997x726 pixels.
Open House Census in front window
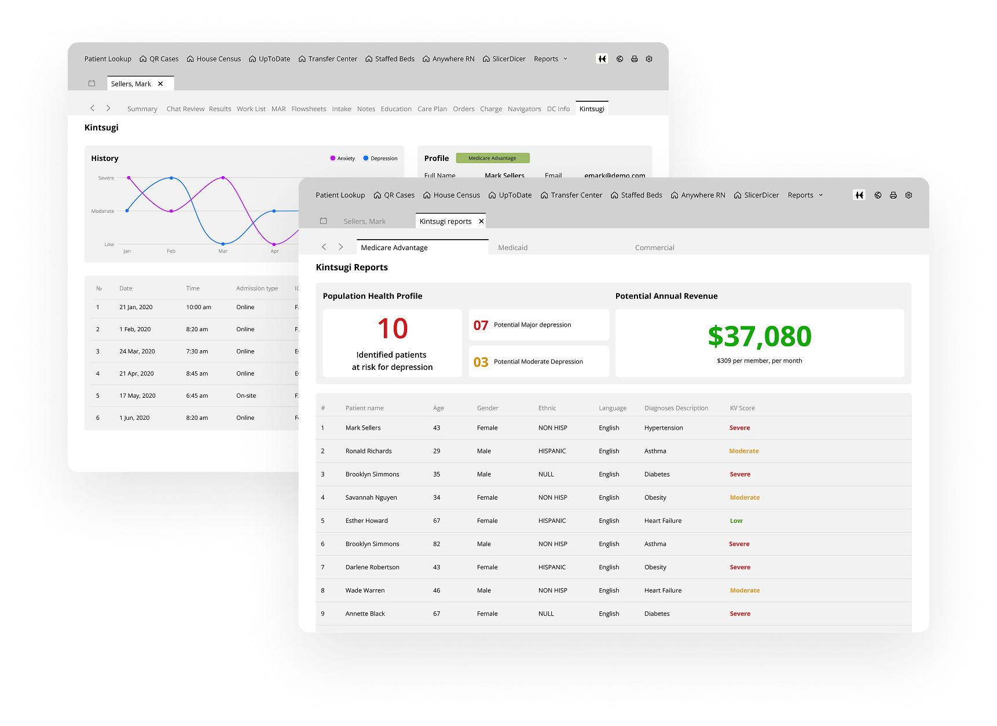coord(452,195)
